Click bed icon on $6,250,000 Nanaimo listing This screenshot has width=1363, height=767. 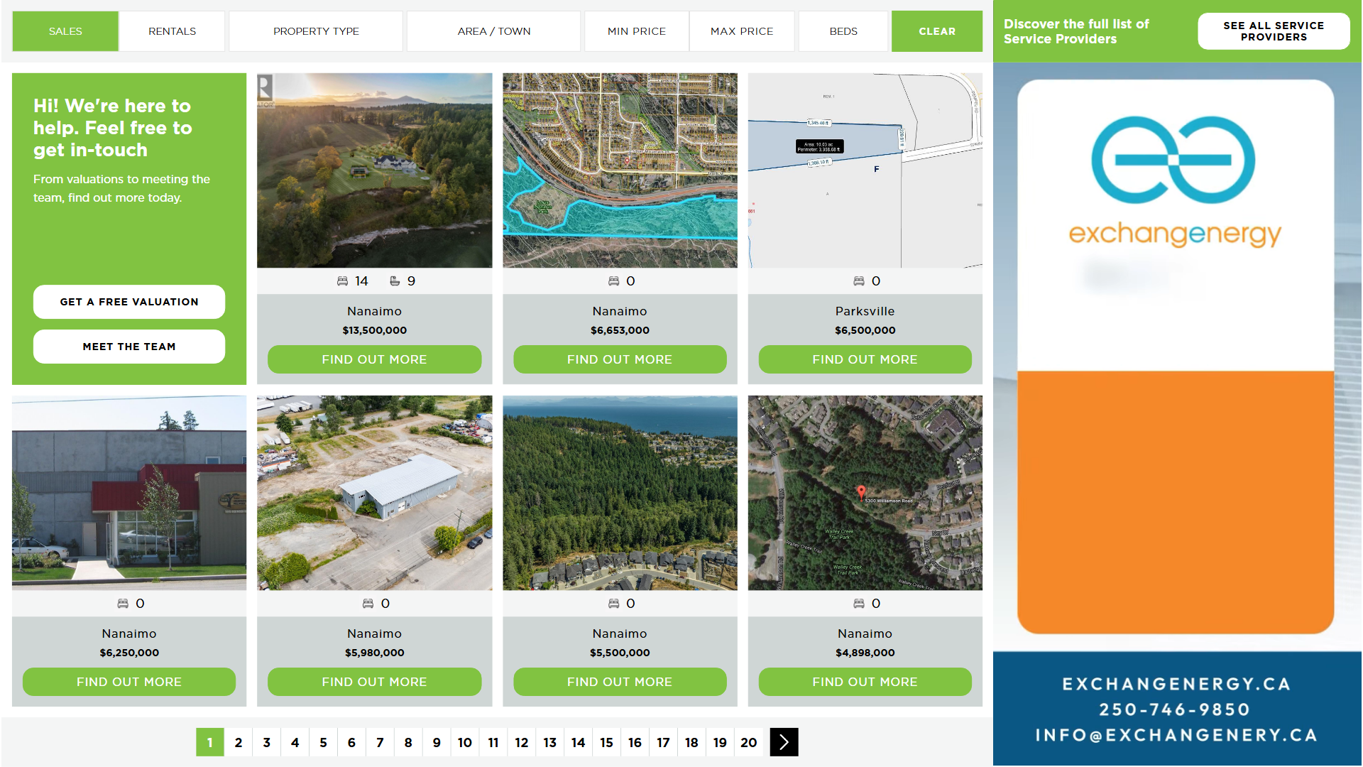123,604
